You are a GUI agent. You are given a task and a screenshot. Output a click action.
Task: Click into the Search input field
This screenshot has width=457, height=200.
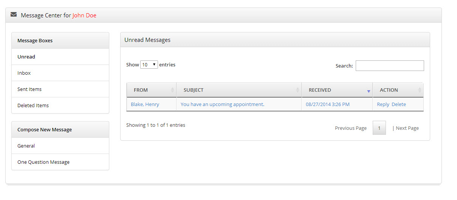(390, 66)
